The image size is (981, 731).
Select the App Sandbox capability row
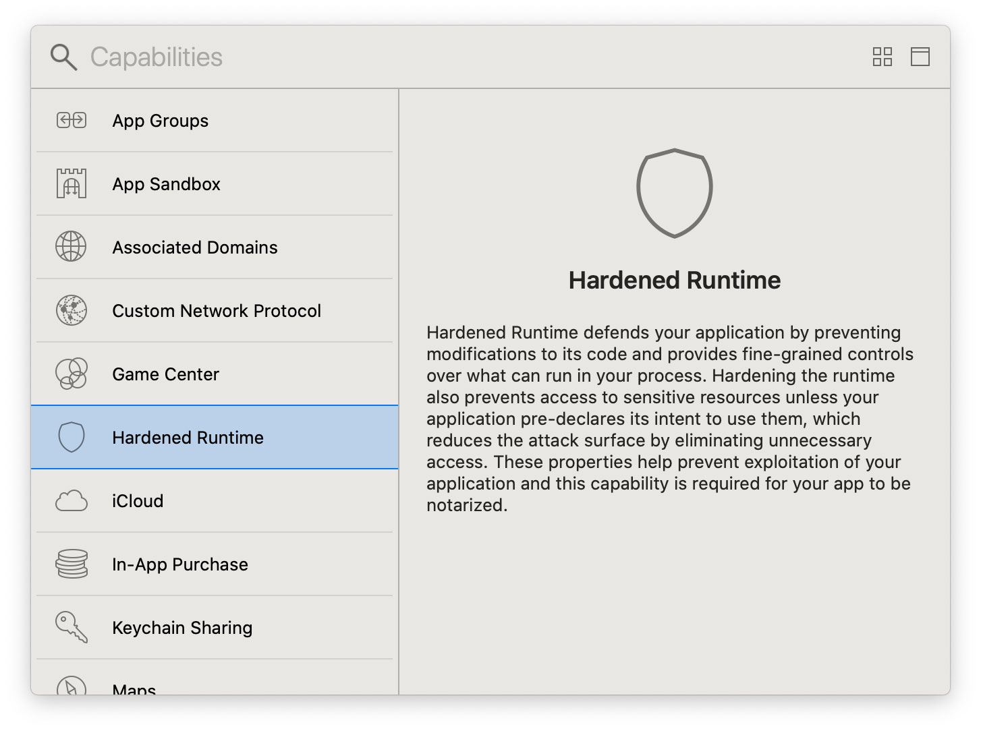coord(215,184)
